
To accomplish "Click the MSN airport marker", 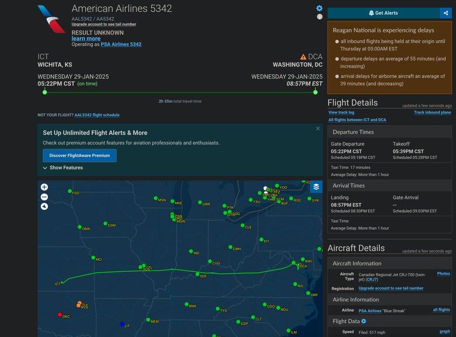I will click(156, 198).
